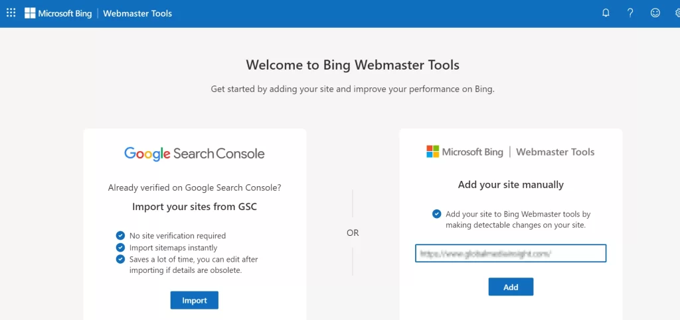Open the settings gear icon

(677, 13)
